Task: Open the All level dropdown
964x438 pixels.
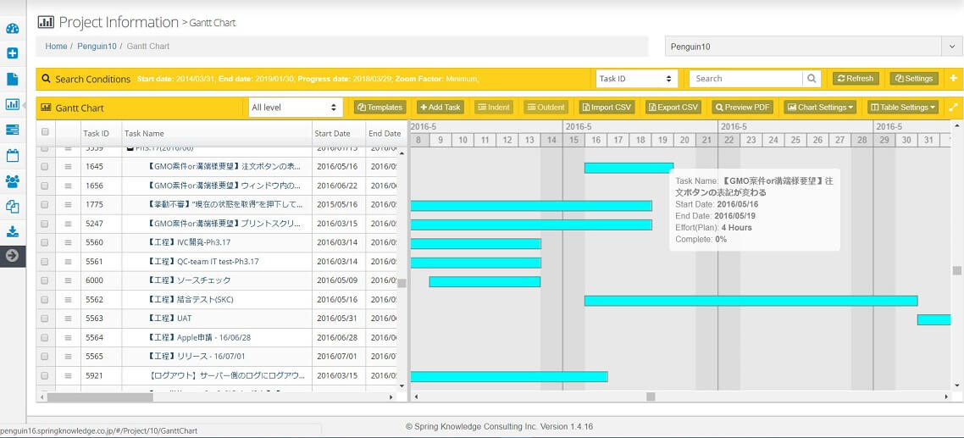Action: tap(295, 108)
